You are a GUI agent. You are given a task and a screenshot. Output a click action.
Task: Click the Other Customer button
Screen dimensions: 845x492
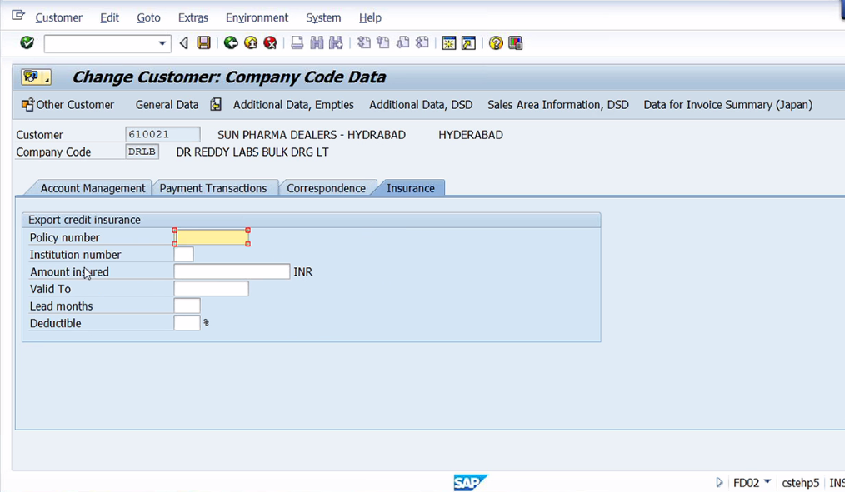tap(67, 105)
